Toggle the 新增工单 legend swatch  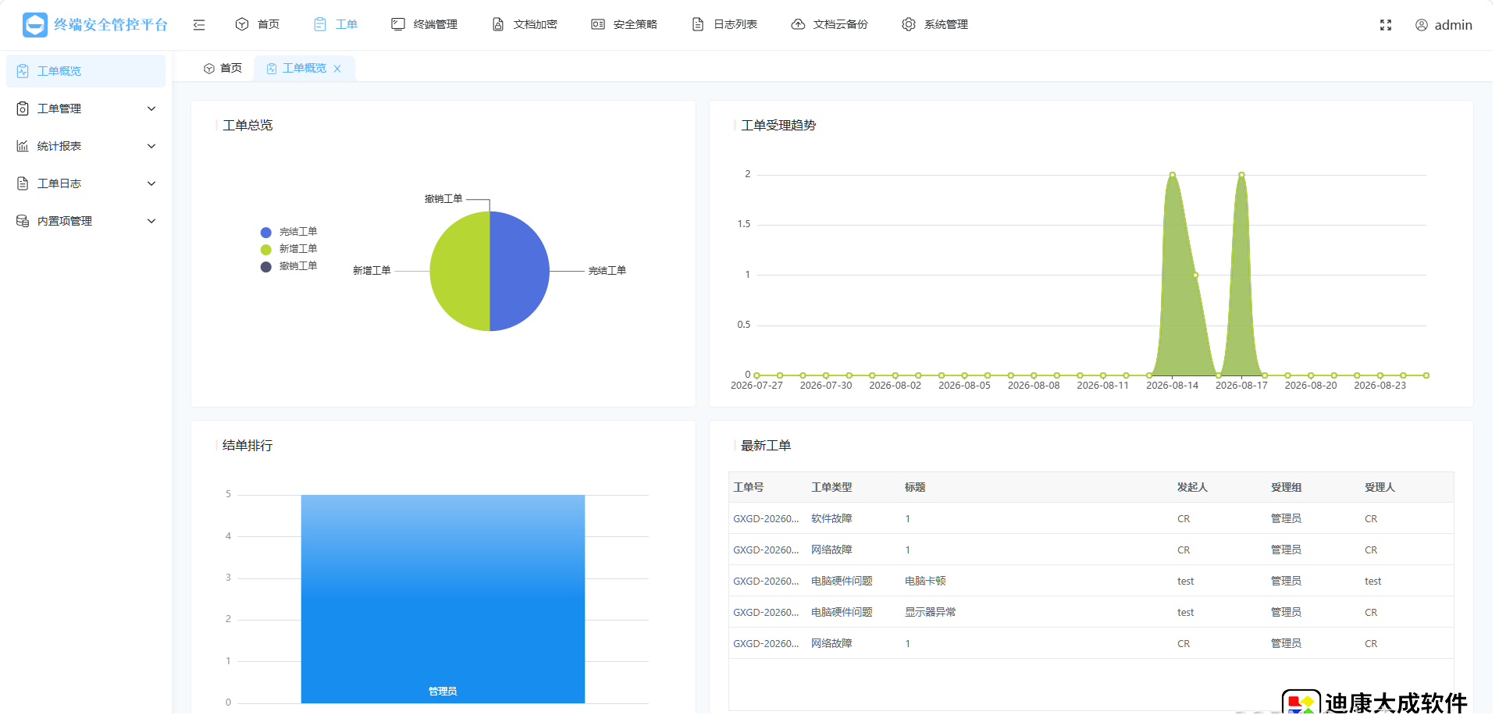click(x=265, y=250)
